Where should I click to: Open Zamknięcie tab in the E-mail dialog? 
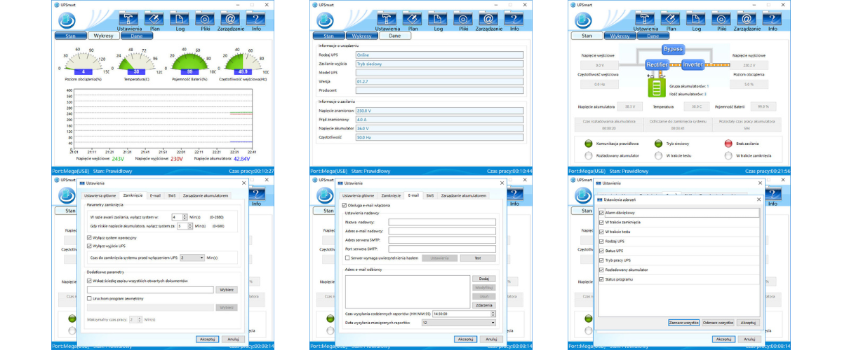[x=392, y=195]
